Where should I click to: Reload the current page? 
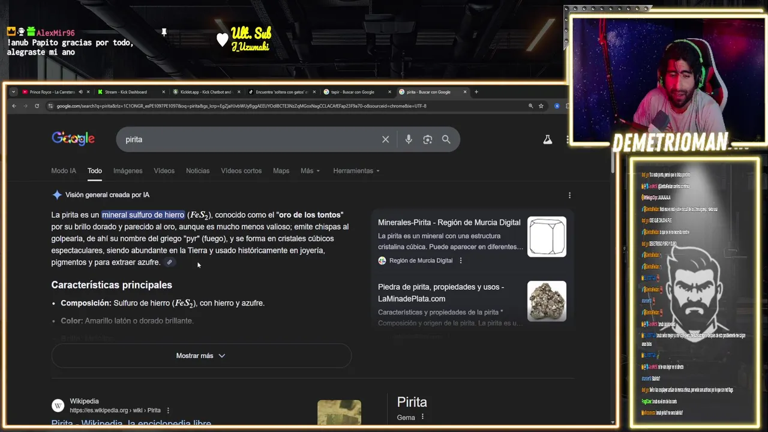pyautogui.click(x=37, y=106)
